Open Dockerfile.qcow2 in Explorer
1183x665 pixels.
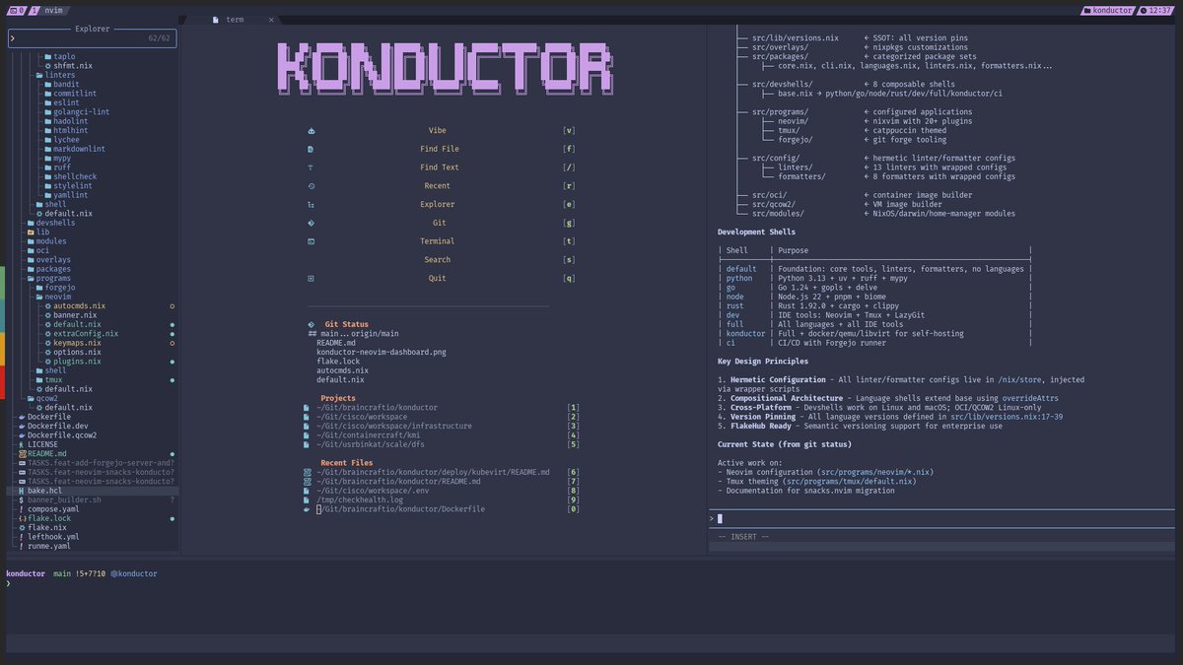point(62,434)
